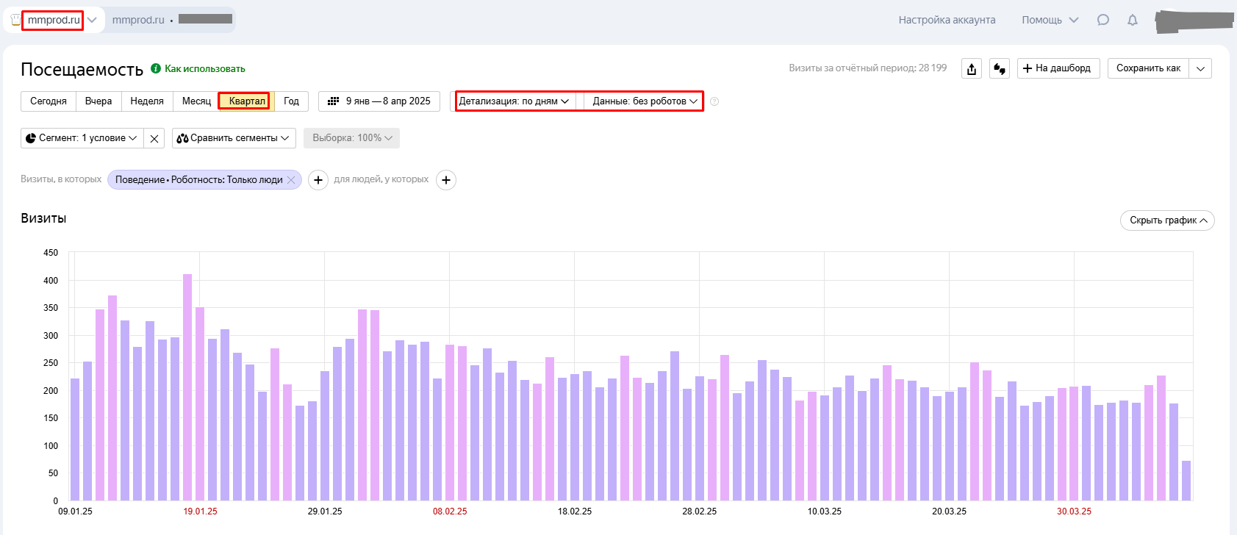This screenshot has height=535, width=1237.
Task: Choose the 'Год' period option
Action: coord(291,101)
